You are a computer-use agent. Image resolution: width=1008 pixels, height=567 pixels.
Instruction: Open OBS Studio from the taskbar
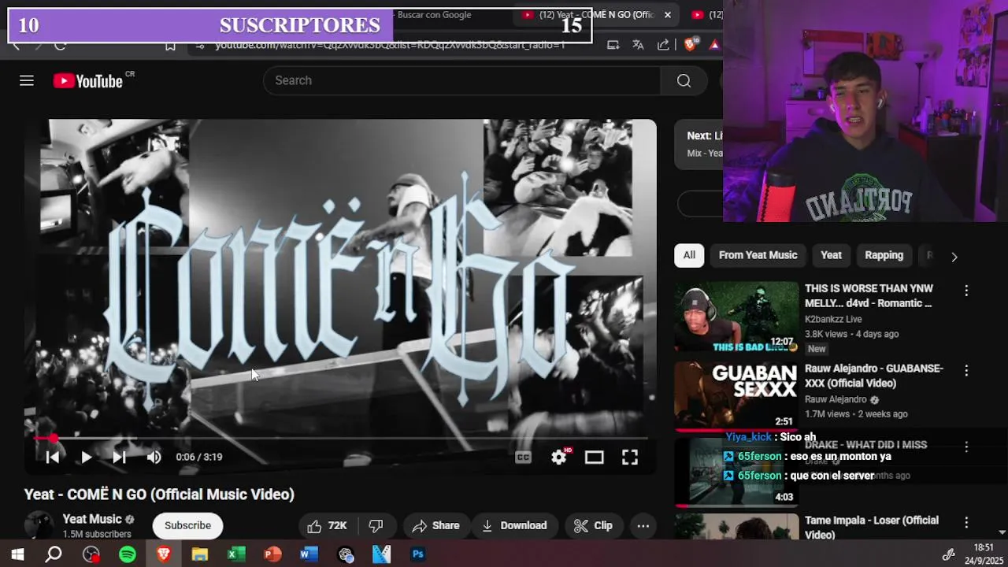[x=91, y=554]
